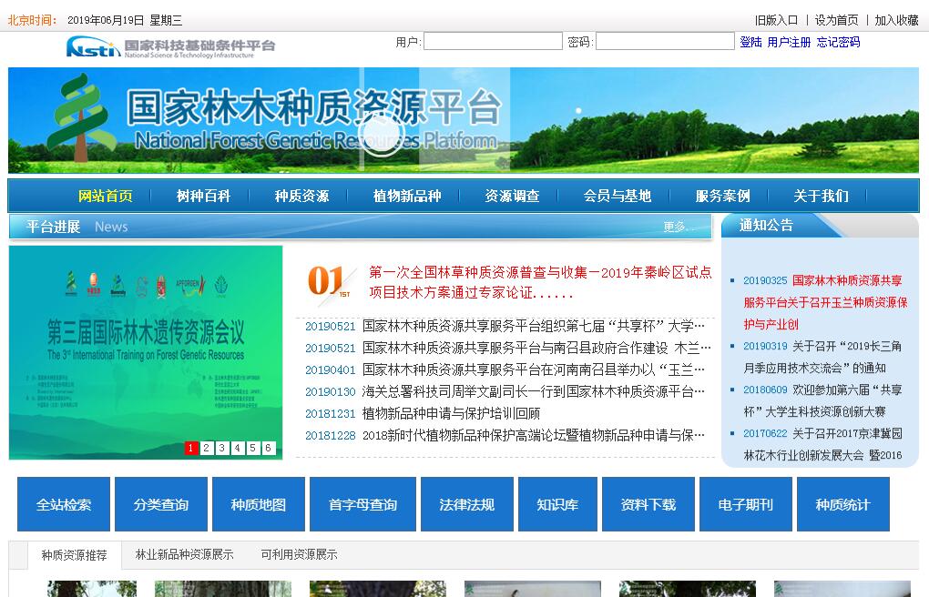The width and height of the screenshot is (929, 597).
Task: Click the 全站检索 tile button
Action: coord(64,504)
